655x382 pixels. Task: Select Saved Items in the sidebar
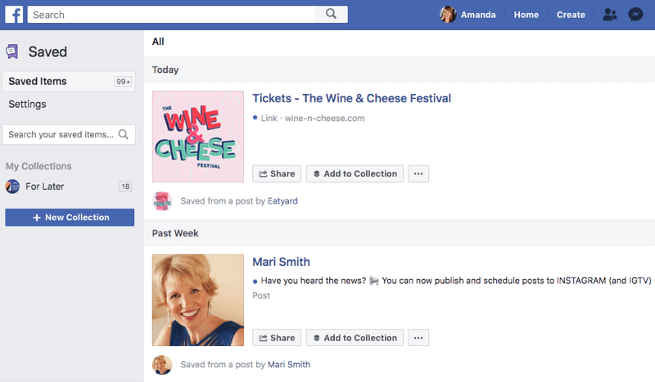(x=69, y=82)
